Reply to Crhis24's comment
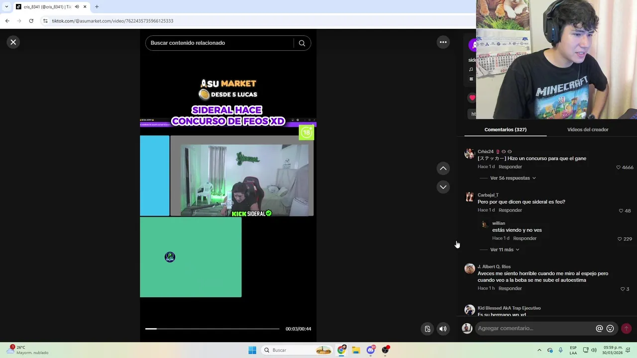Viewport: 637px width, 358px height. (510, 167)
